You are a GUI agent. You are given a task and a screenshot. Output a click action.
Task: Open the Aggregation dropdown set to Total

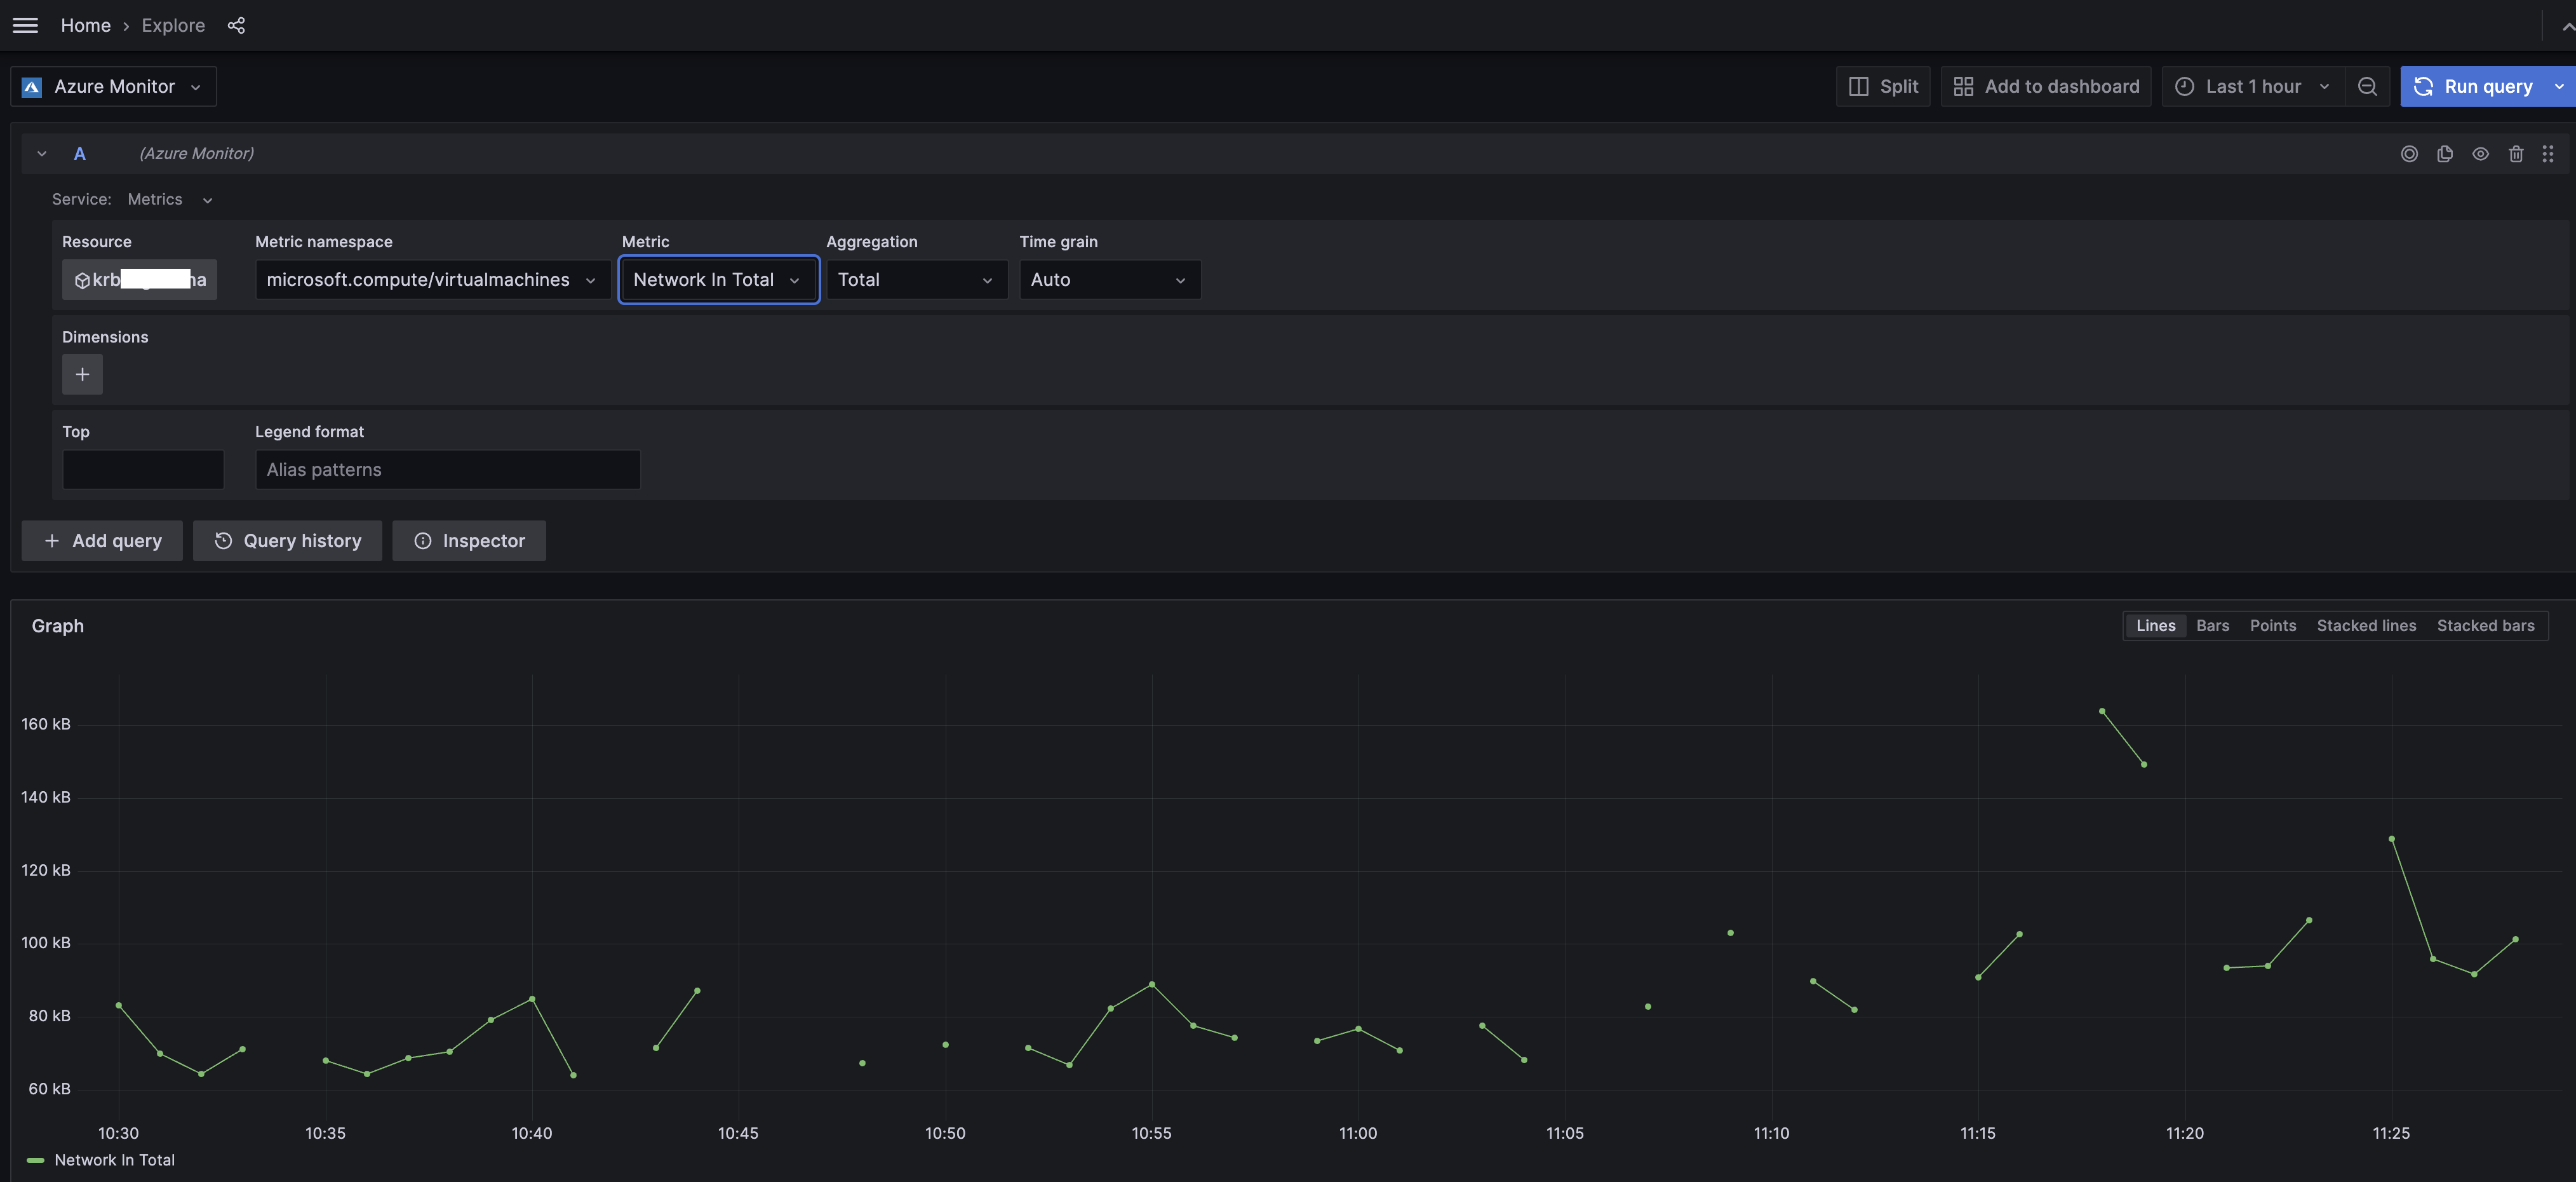[x=915, y=279]
